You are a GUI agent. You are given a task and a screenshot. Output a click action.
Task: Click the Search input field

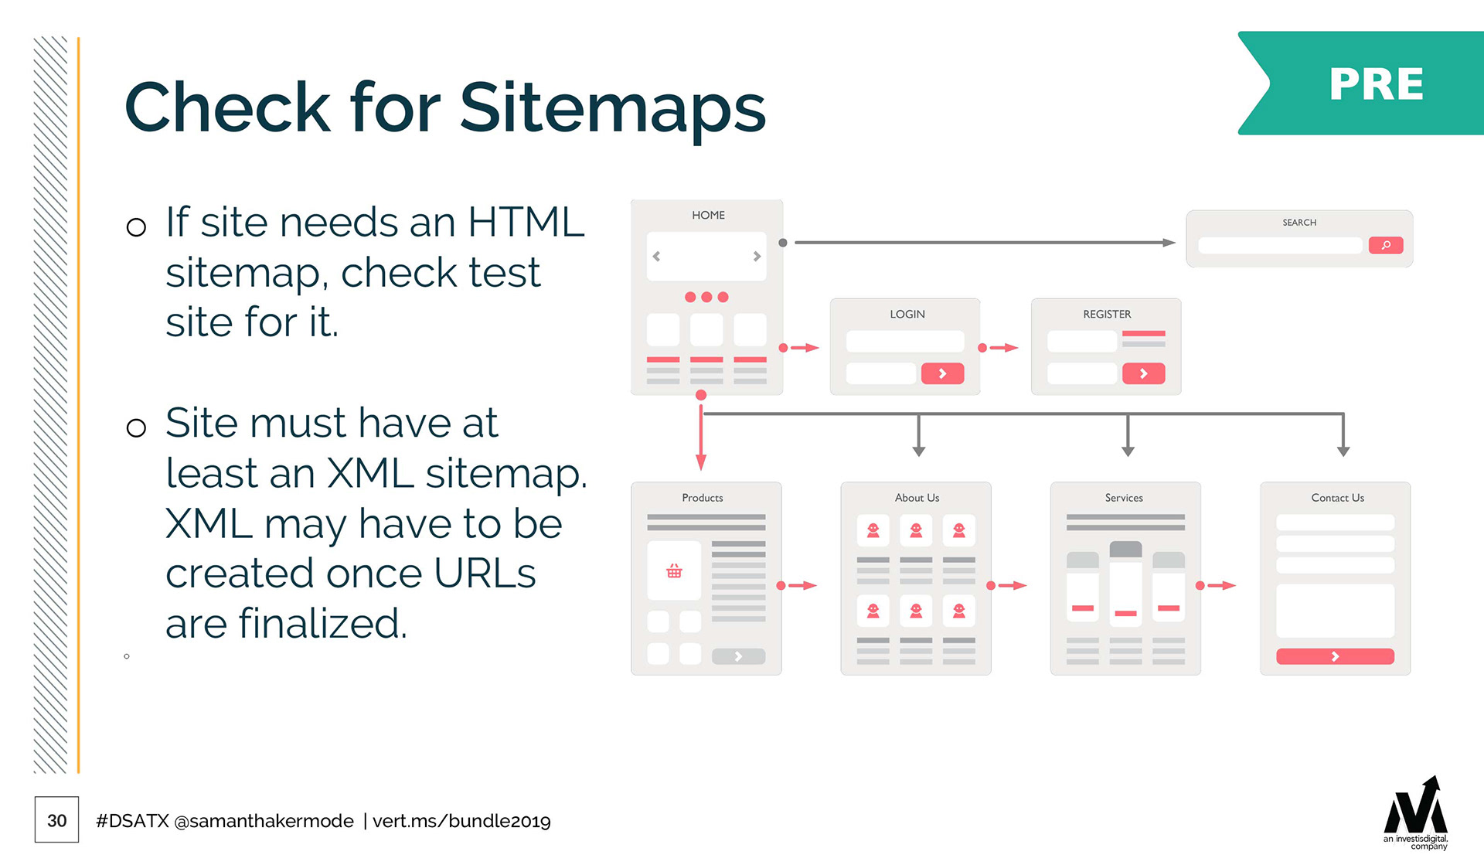[1279, 245]
